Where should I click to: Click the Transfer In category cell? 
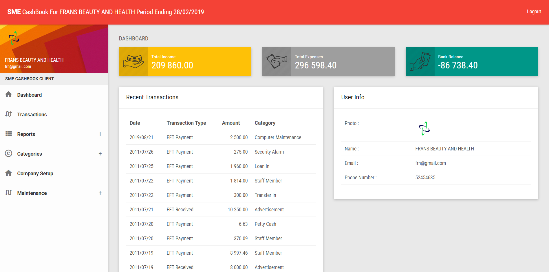point(266,195)
